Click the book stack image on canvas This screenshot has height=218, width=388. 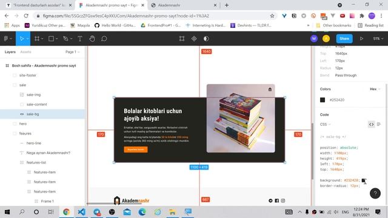241,119
